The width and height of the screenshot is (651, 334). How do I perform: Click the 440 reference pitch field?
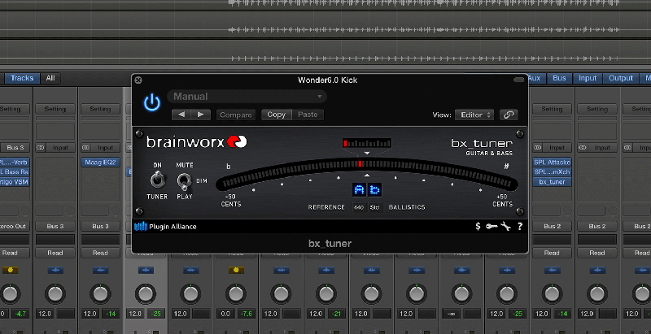tap(359, 207)
